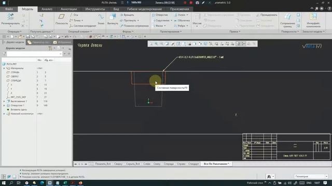Viewport: 332px width, 186px height.
Task: Expand the Отверстие 1 tree node
Action: [4, 105]
